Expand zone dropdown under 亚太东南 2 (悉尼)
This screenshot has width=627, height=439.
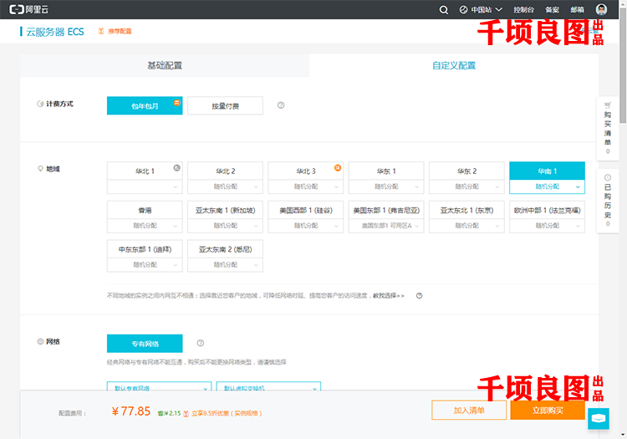click(x=225, y=265)
